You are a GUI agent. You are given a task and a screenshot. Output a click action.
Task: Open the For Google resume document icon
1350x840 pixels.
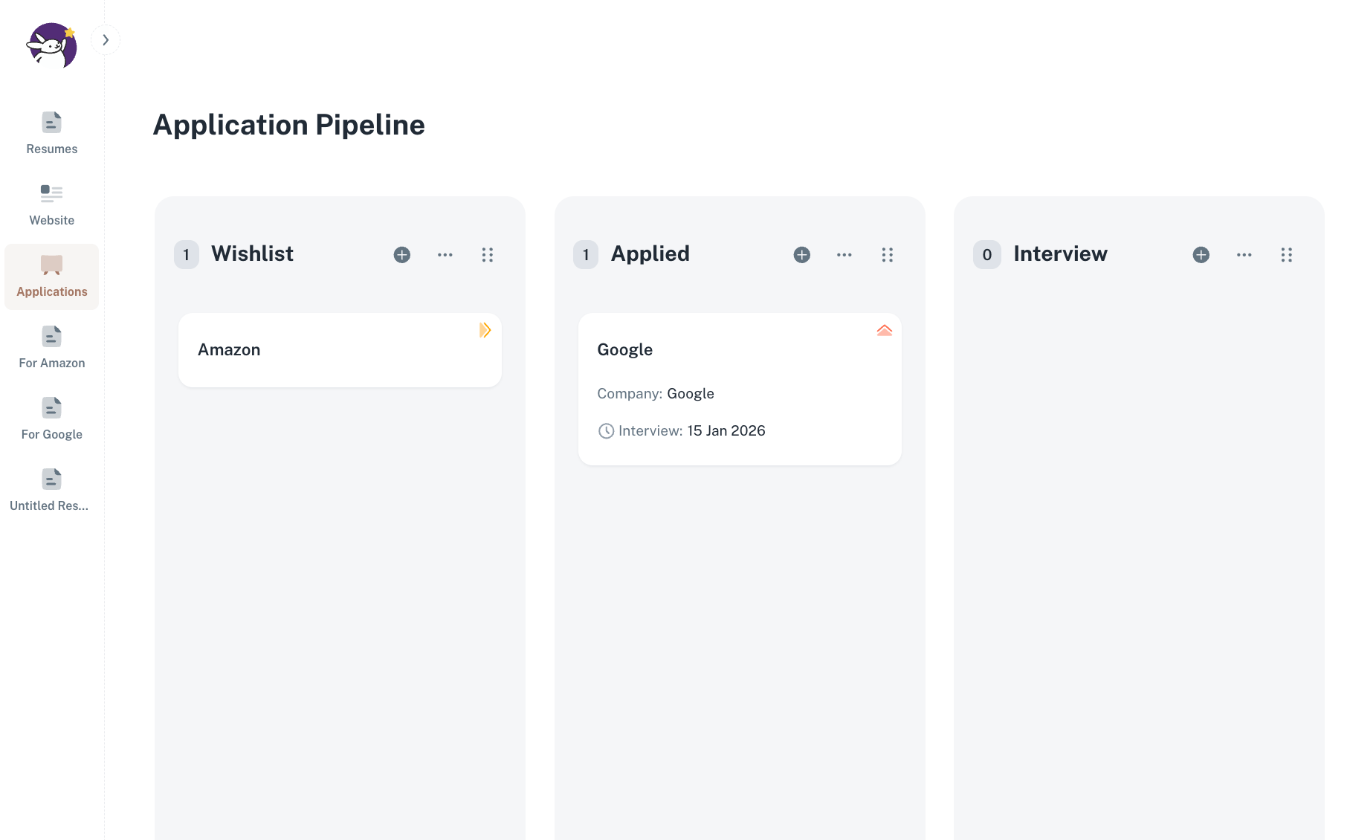point(51,407)
